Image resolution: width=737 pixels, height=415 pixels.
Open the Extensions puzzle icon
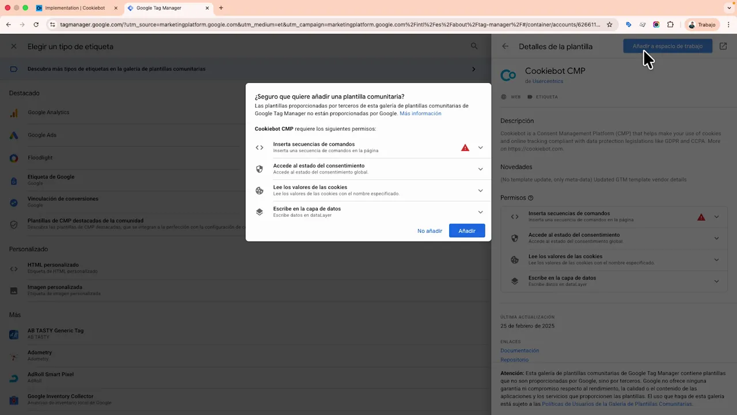point(670,25)
